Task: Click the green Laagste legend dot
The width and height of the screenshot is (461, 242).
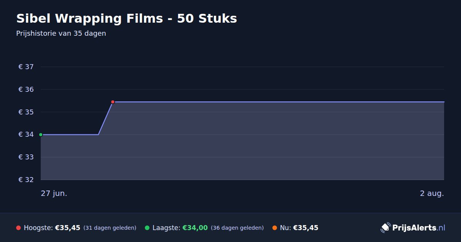Action: (147, 228)
